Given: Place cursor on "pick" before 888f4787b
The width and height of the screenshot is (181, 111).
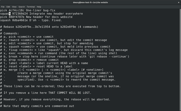Looking at the screenshot, I should coord(3,17).
